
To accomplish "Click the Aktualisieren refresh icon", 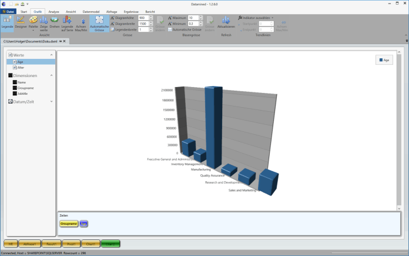I will pyautogui.click(x=226, y=22).
